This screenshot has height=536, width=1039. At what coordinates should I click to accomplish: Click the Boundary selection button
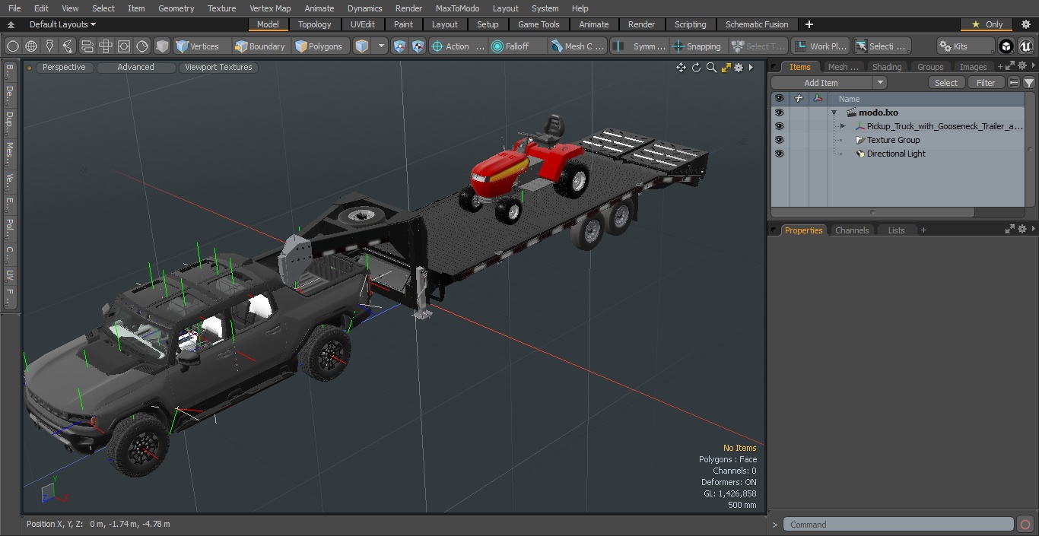pos(261,46)
